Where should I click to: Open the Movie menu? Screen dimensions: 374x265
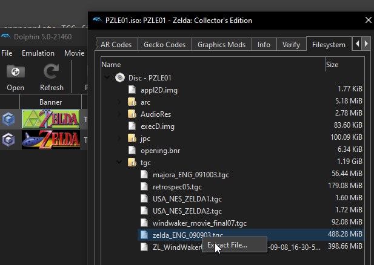(74, 53)
